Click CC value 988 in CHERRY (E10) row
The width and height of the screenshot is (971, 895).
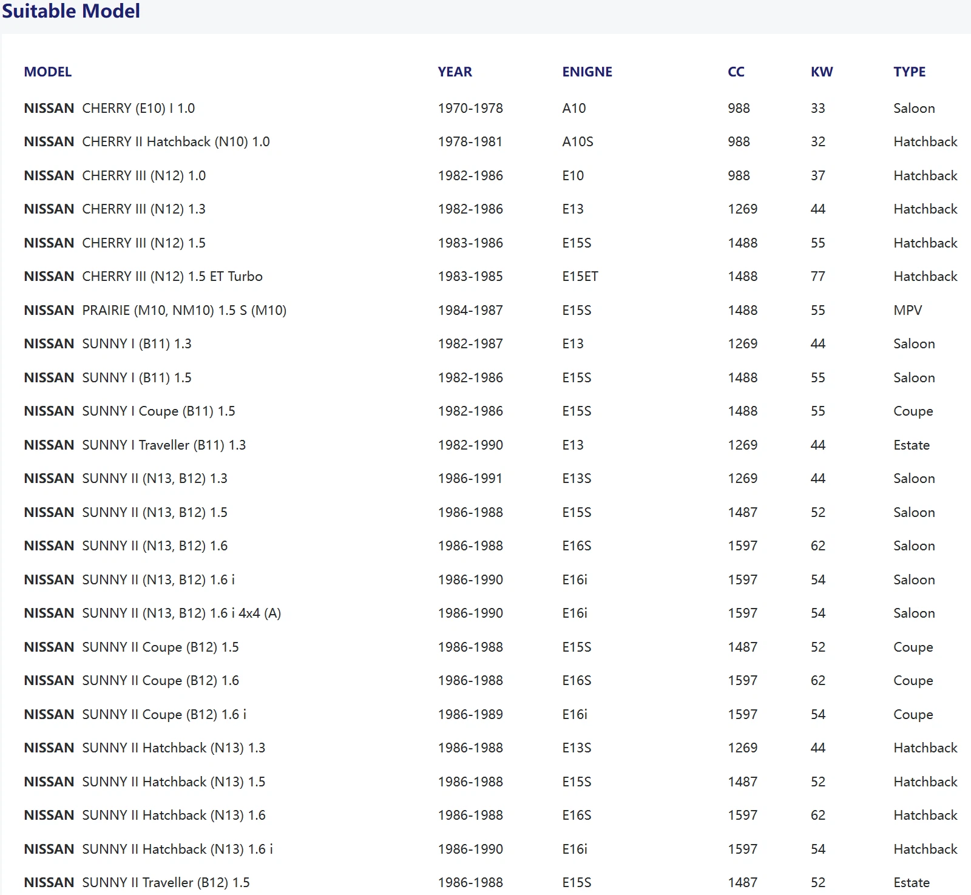tap(739, 108)
